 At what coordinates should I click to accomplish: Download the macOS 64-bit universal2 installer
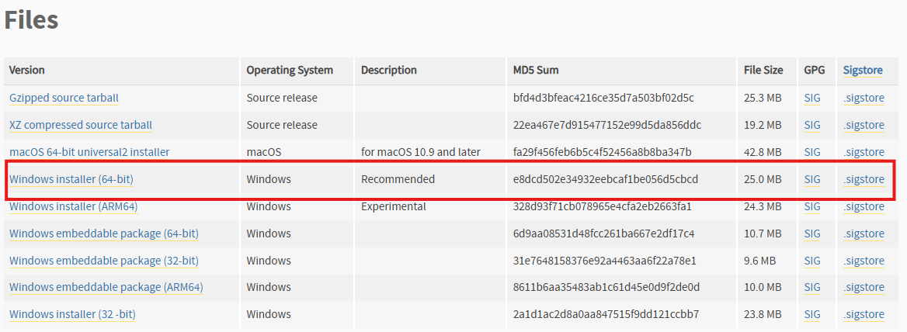[89, 153]
